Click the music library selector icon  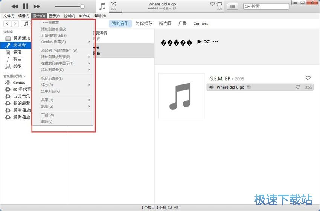pyautogui.click(x=26, y=24)
